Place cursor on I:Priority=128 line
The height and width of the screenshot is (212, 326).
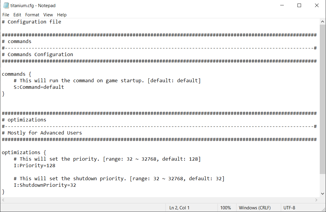point(34,166)
